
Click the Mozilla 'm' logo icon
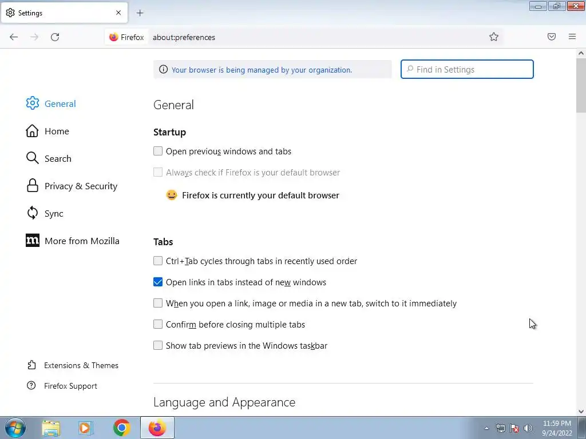tap(32, 241)
